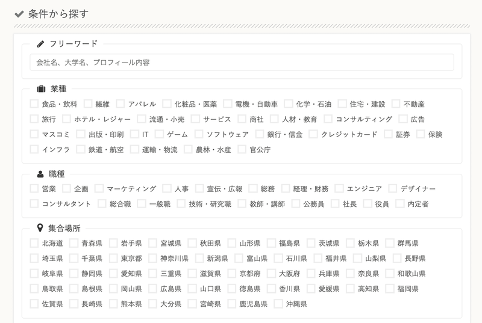Tick the 愛知県 checkbox
Viewport: 482px width, 323px height.
coord(113,273)
